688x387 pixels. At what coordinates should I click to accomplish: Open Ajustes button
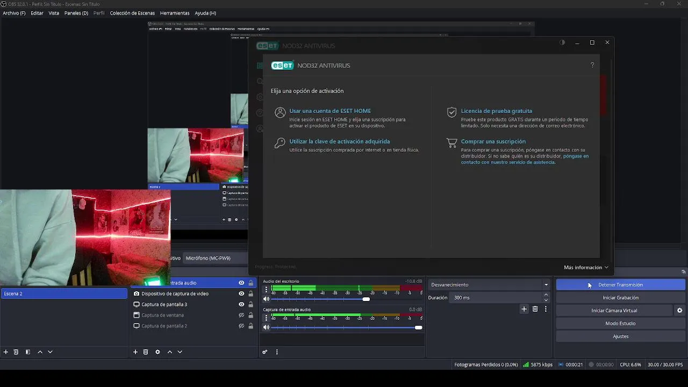pos(620,336)
